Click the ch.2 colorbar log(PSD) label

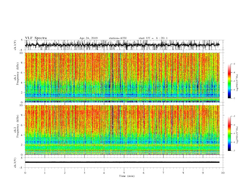tap(237, 135)
